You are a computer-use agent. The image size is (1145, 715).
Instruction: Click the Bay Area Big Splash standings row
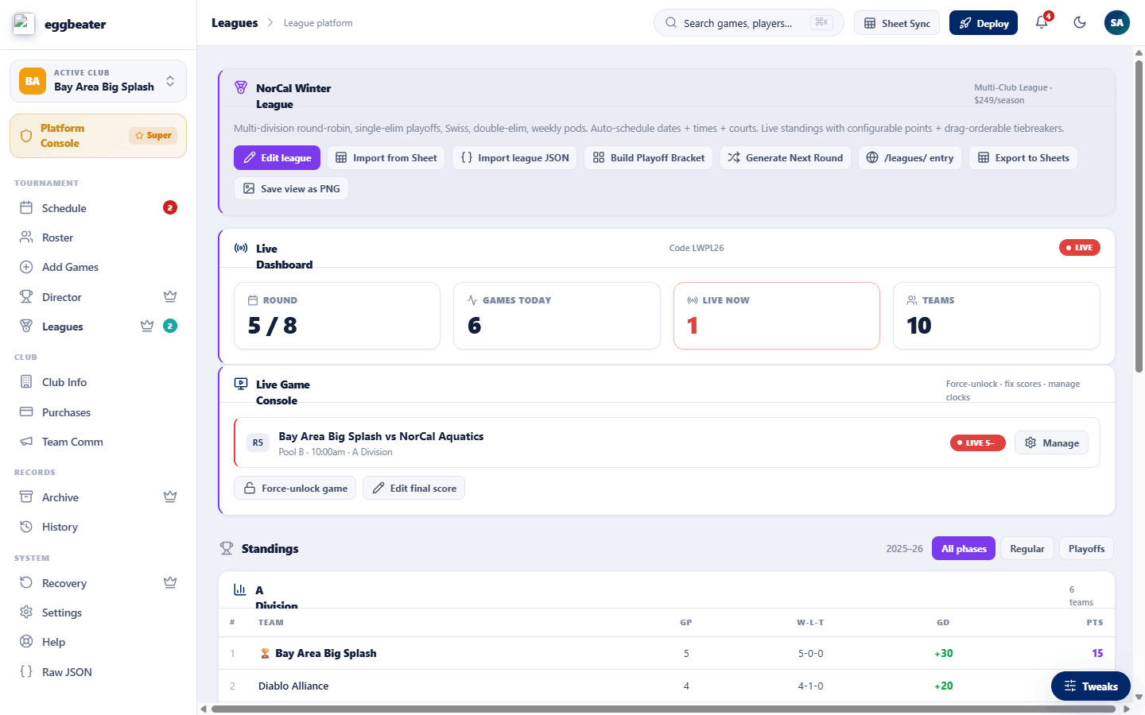666,653
